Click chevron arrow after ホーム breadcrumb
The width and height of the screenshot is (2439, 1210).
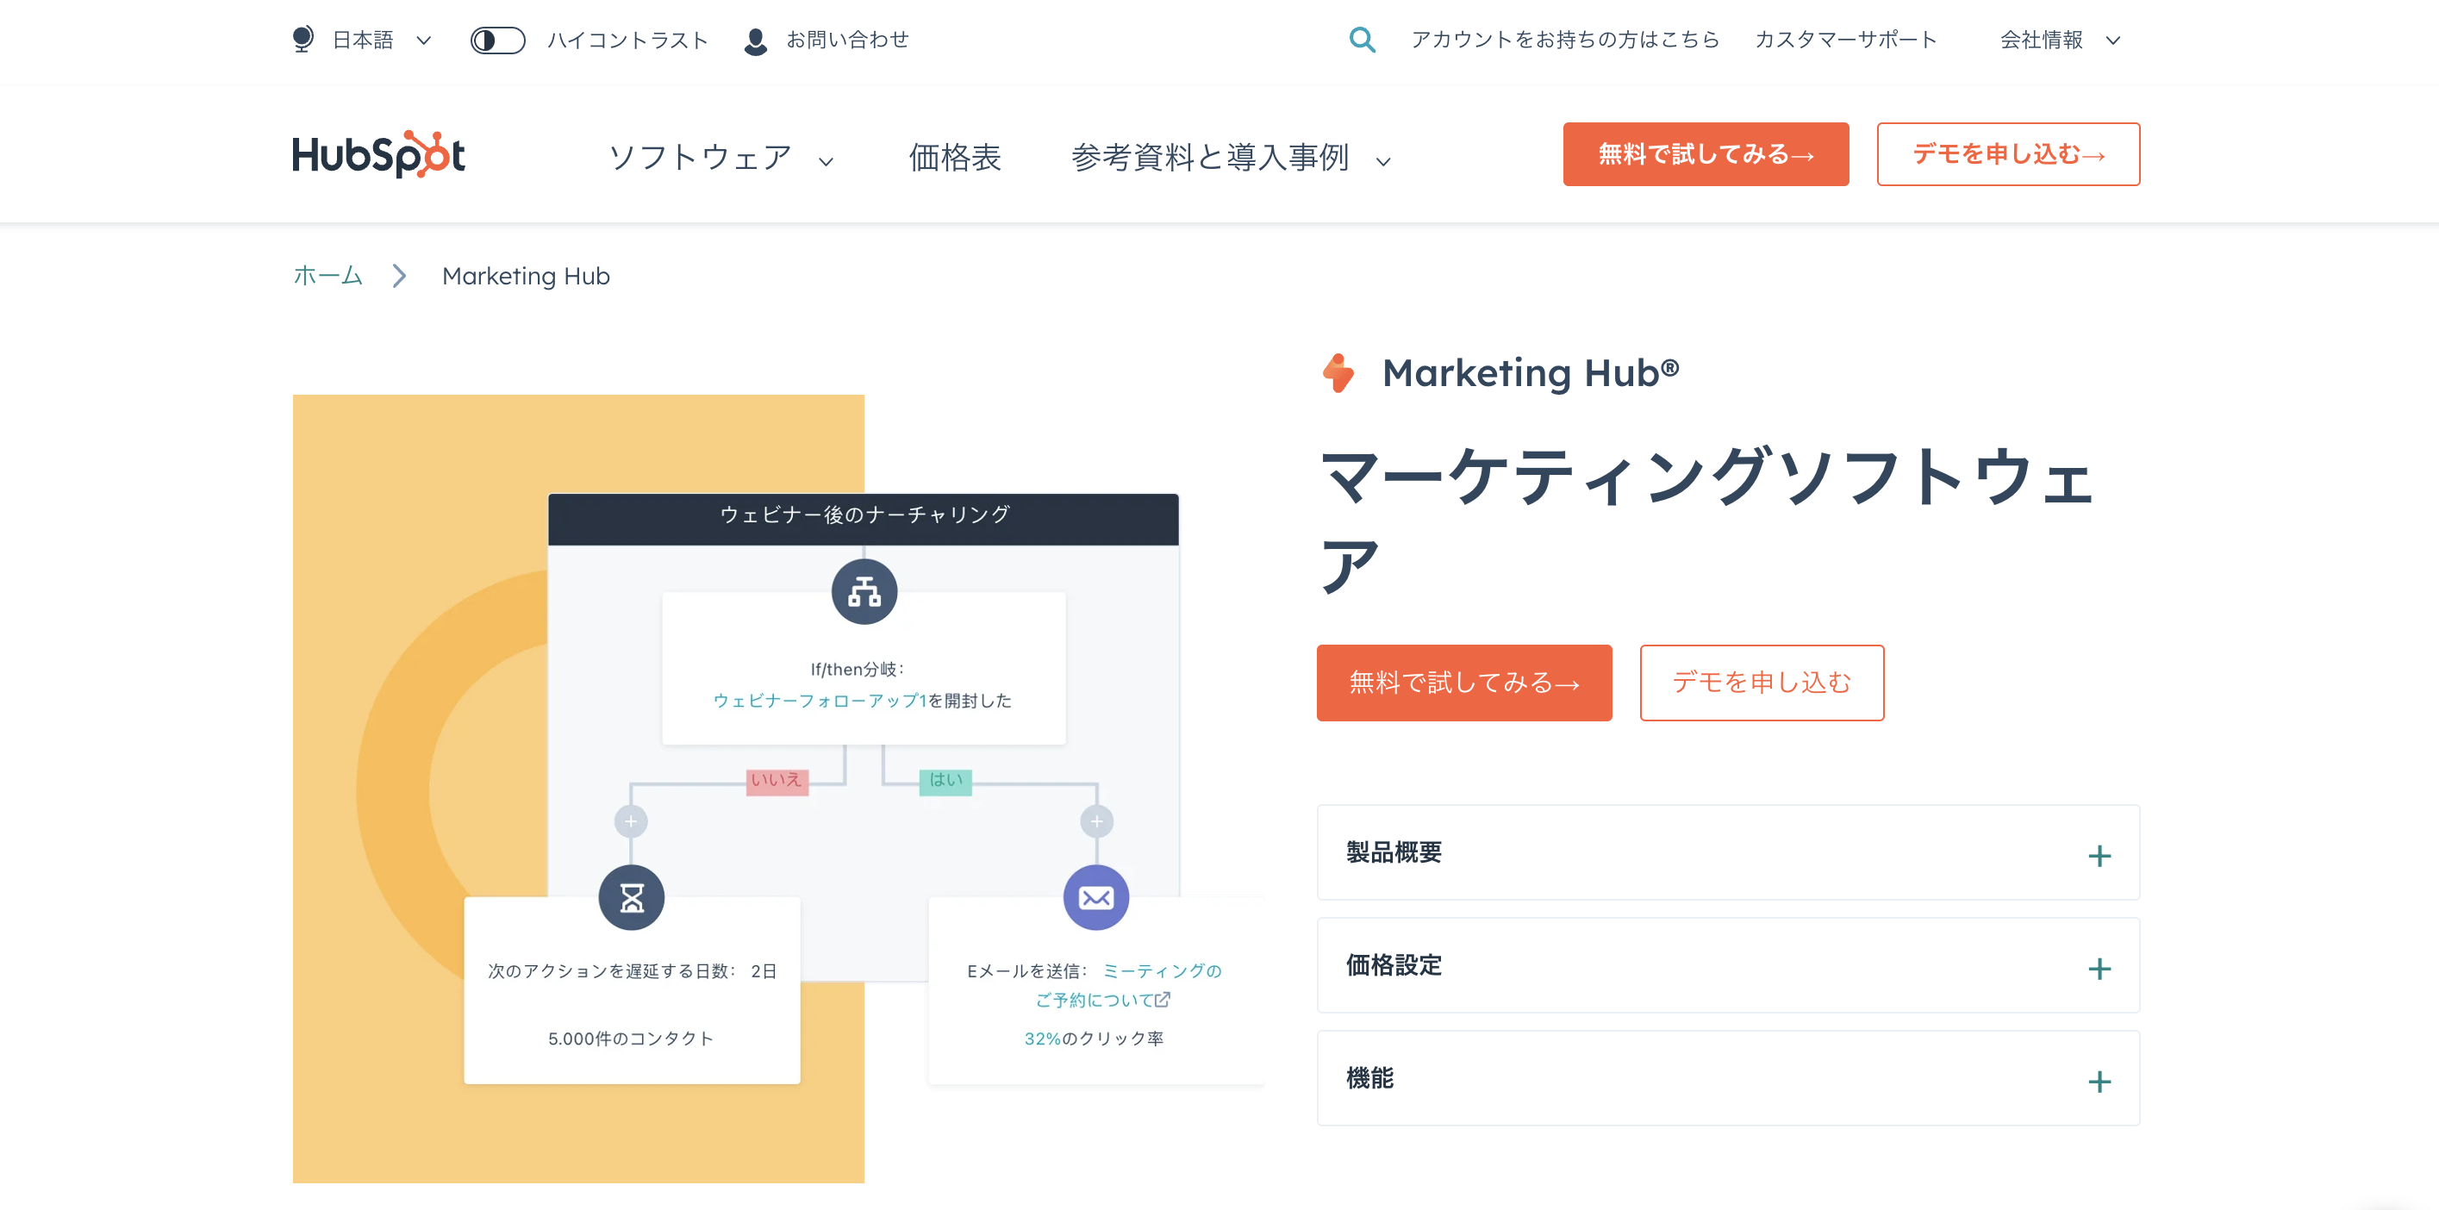[400, 276]
